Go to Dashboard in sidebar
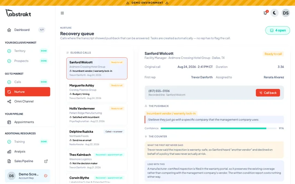This screenshot has width=295, height=184. [27, 30]
